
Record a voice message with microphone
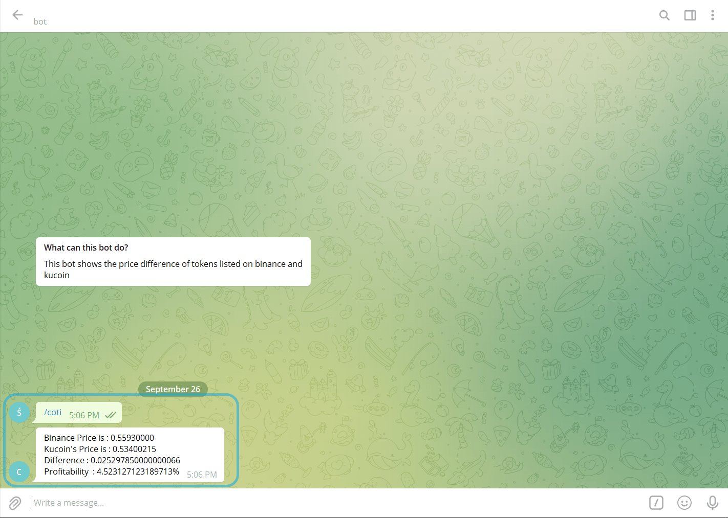pos(712,503)
